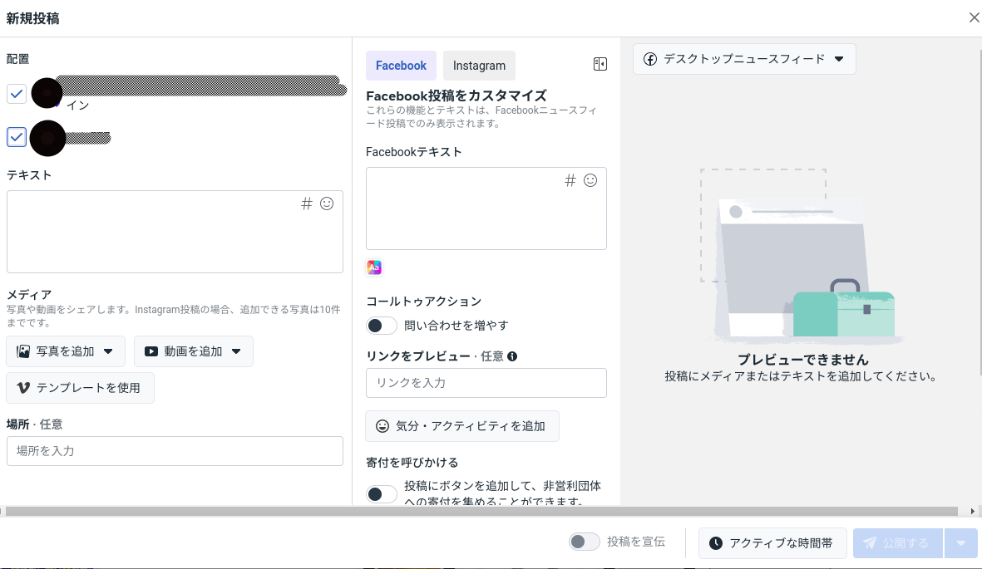The width and height of the screenshot is (982, 569).
Task: Insert hashtag in Facebook text box
Action: point(570,180)
